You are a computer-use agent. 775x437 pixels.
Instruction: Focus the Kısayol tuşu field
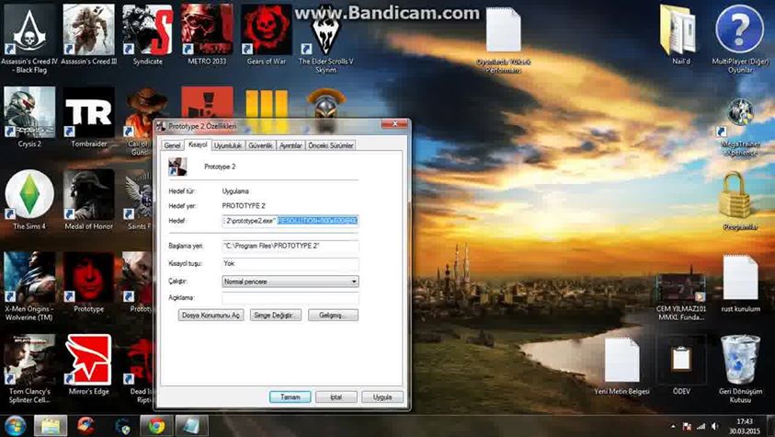291,263
